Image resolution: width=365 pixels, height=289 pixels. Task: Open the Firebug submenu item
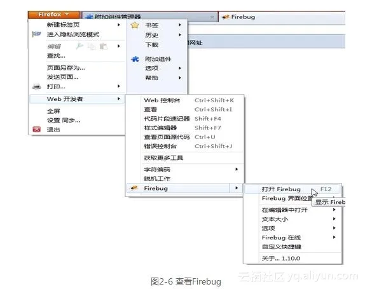185,189
